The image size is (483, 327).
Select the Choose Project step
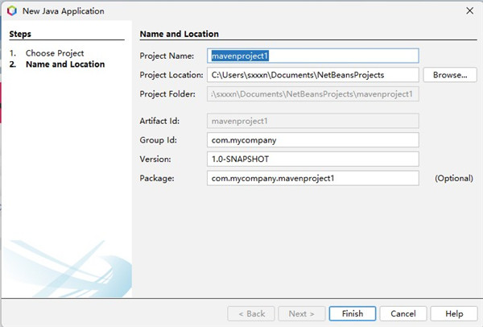[54, 53]
